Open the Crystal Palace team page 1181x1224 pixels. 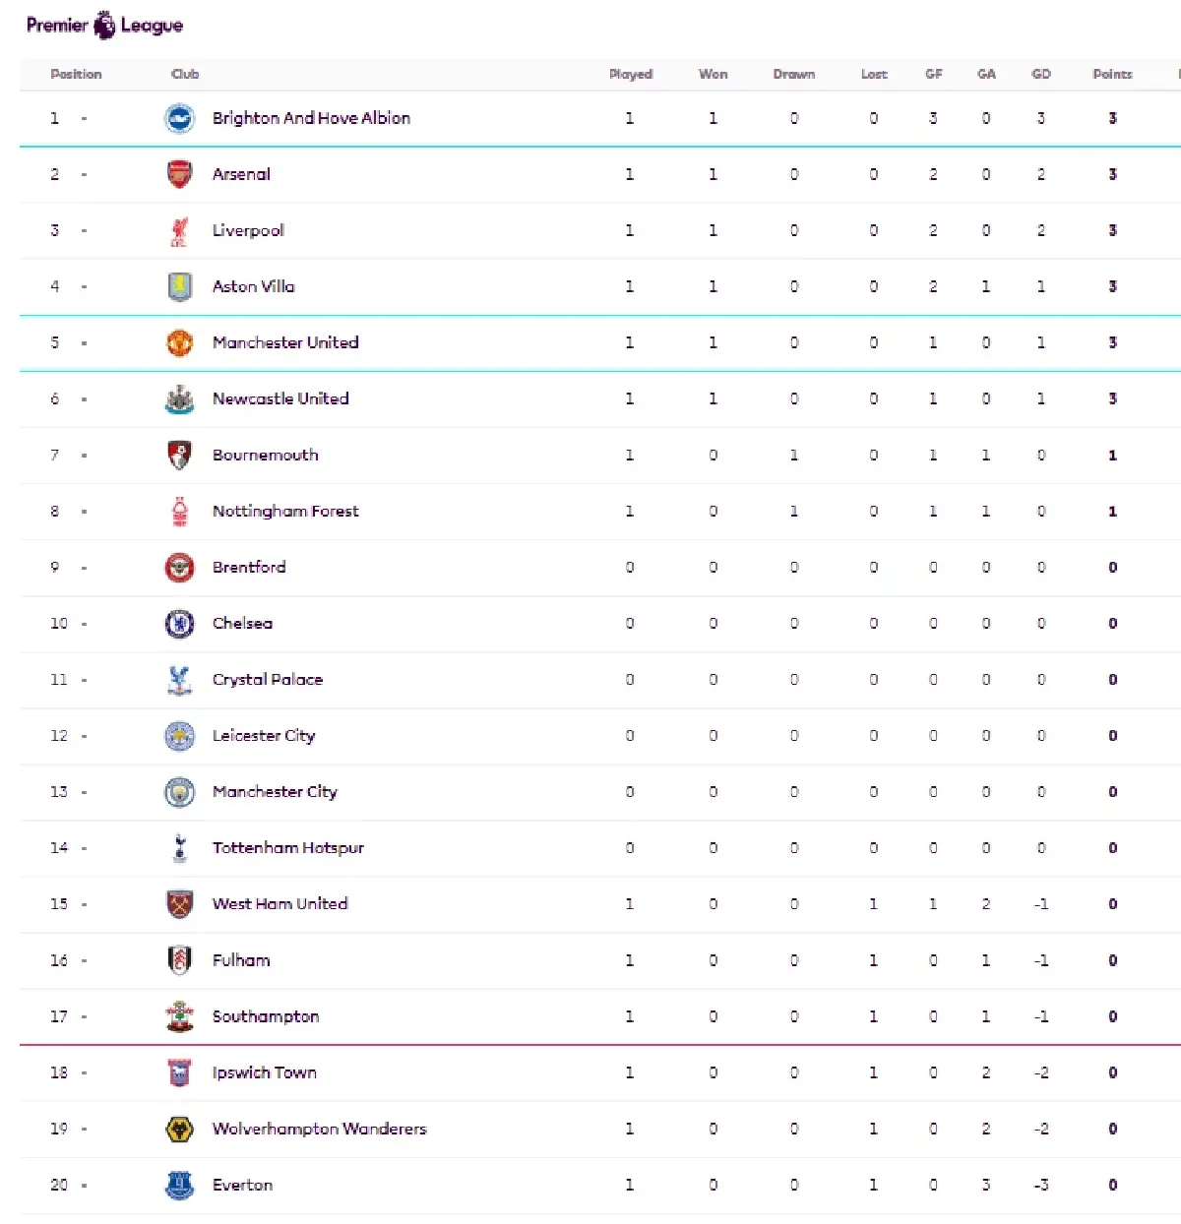tap(267, 680)
